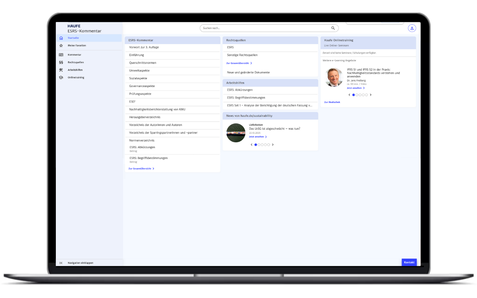Go to previous slide in e-Learning carousel
This screenshot has height=298, width=477.
(350, 95)
